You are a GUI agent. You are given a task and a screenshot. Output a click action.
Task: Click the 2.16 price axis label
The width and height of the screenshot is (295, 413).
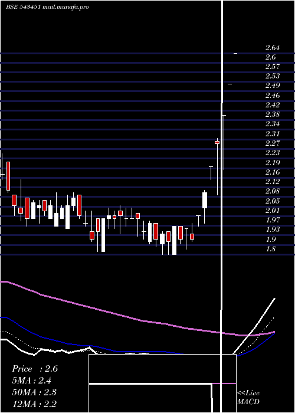pyautogui.click(x=273, y=172)
